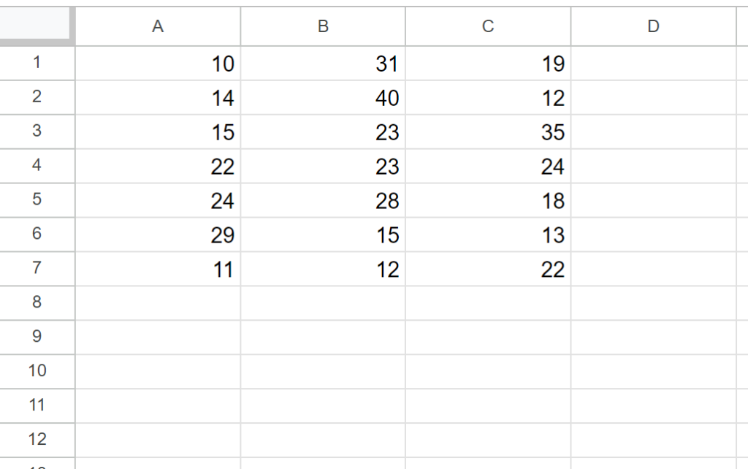The height and width of the screenshot is (469, 748).
Task: Select the cell containing 29
Action: tap(158, 234)
